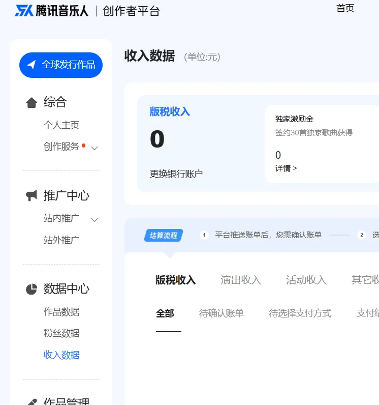Click the blue 版税收入 card title
Image resolution: width=379 pixels, height=405 pixels.
pyautogui.click(x=170, y=112)
